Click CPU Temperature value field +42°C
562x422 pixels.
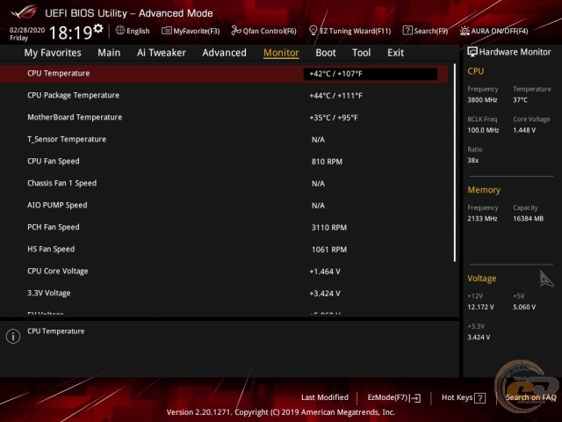pyautogui.click(x=371, y=74)
